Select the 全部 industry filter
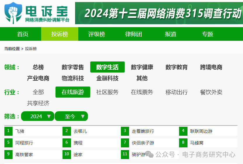The width and height of the screenshot is (243, 164). pyautogui.click(x=38, y=92)
